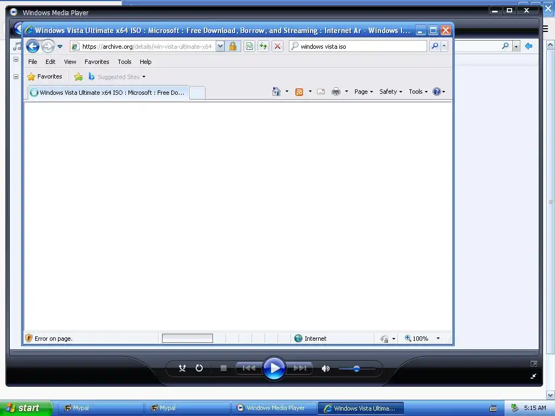Expand the Print dropdown arrow

click(346, 92)
